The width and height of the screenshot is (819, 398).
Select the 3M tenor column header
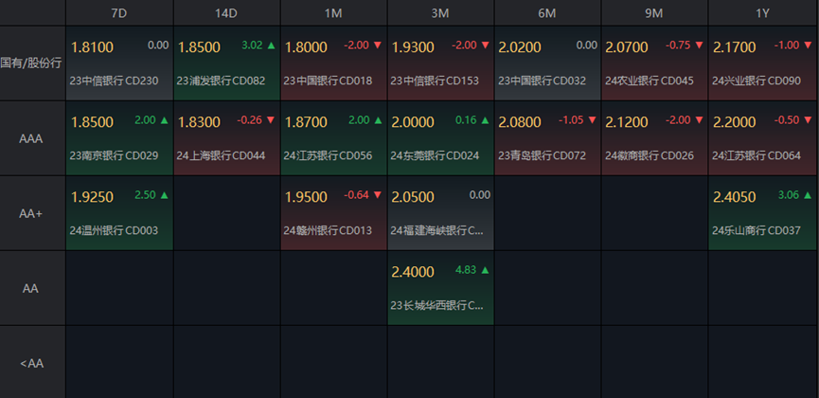(440, 12)
